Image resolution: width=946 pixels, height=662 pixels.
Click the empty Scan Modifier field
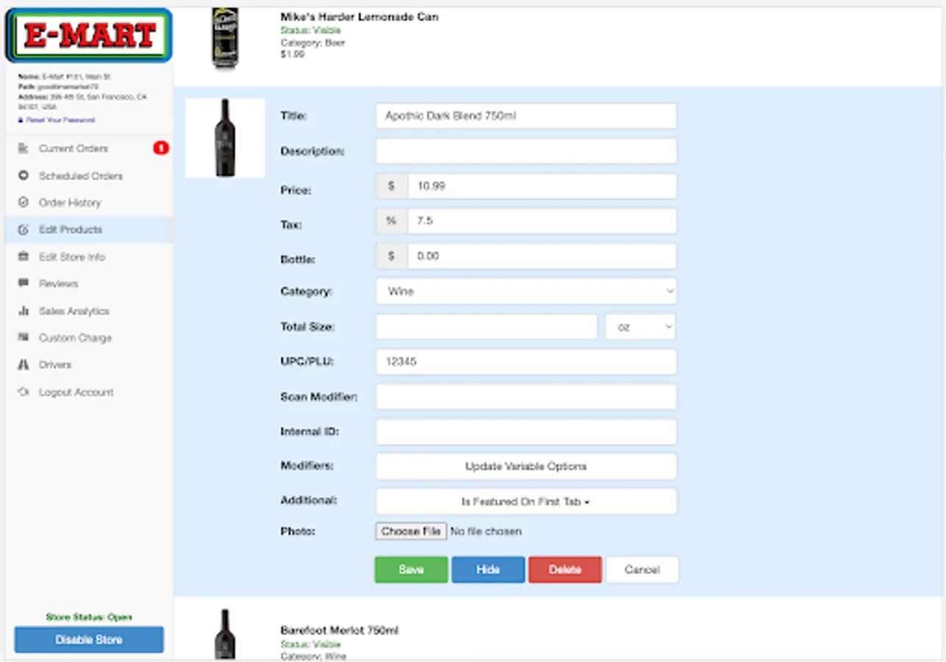tap(526, 396)
